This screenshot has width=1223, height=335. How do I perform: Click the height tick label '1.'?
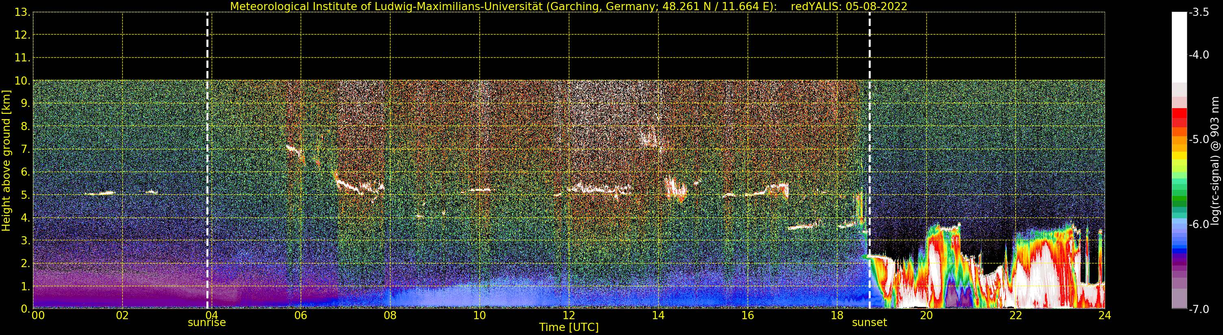coord(25,286)
